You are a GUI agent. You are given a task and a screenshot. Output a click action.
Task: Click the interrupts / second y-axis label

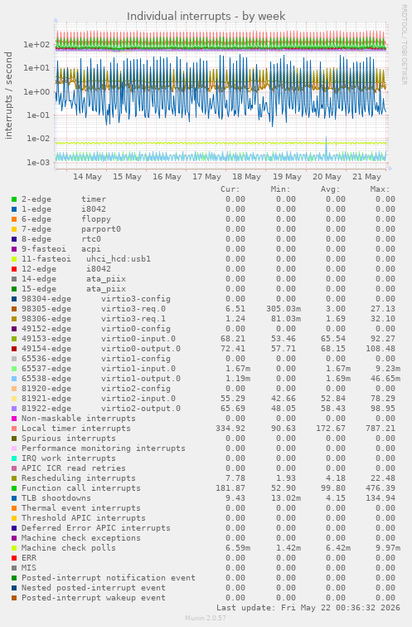click(8, 96)
